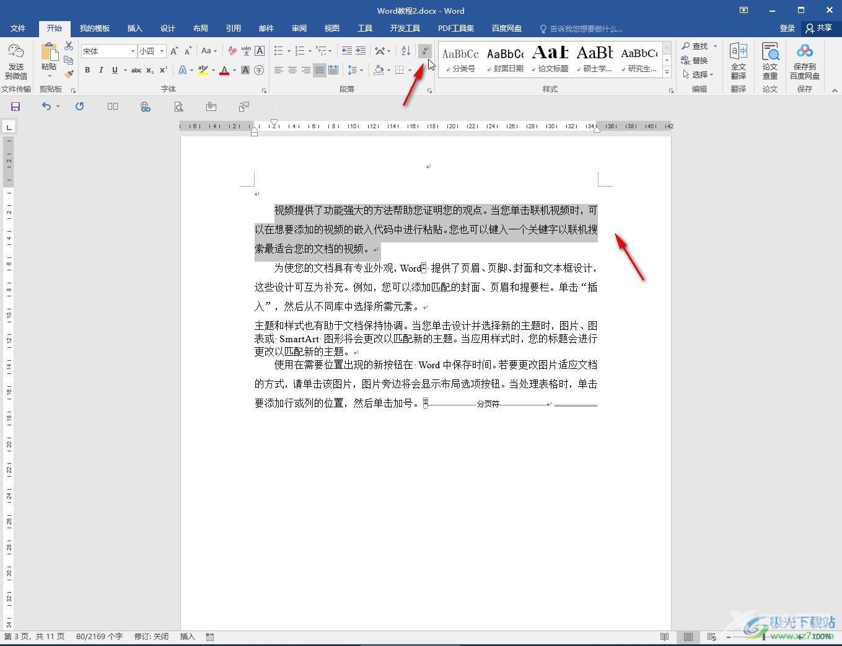This screenshot has height=646, width=842.
Task: Click the tab selector at ruler corner
Action: tap(9, 127)
